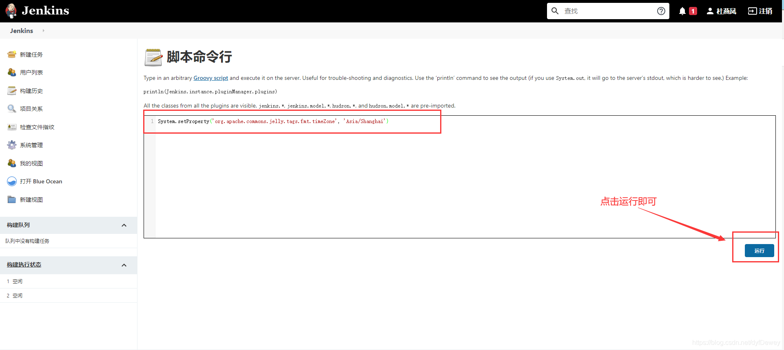Expand the Jenkins breadcrumb arrow
Screen dimensions: 784x350
click(x=43, y=31)
